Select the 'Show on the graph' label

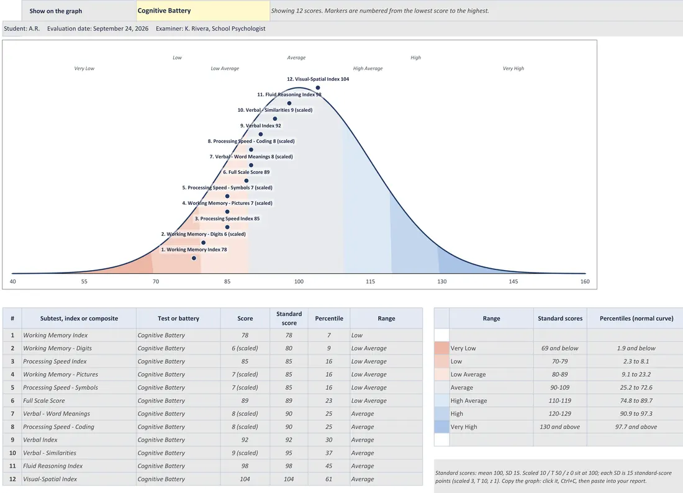point(56,11)
